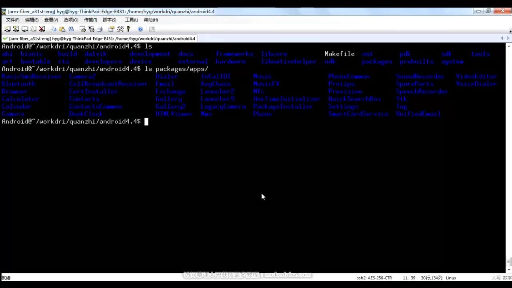Image resolution: width=512 pixels, height=288 pixels.
Task: Click 'libnativehelper' directory in ls output
Action: [289, 61]
